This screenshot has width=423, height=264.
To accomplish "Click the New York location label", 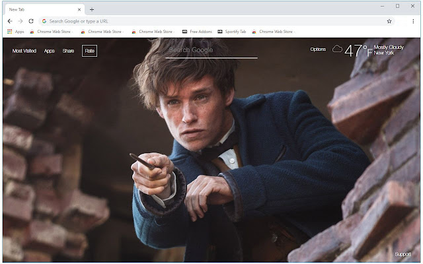I will pos(384,53).
